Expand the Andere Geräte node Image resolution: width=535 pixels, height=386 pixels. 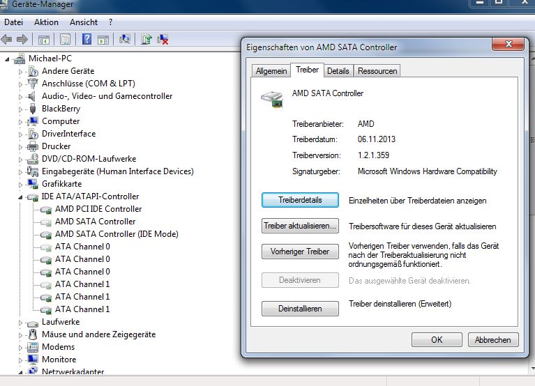[x=20, y=72]
